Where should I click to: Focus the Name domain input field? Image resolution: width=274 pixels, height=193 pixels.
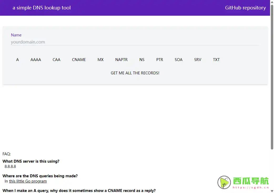[x=135, y=42]
